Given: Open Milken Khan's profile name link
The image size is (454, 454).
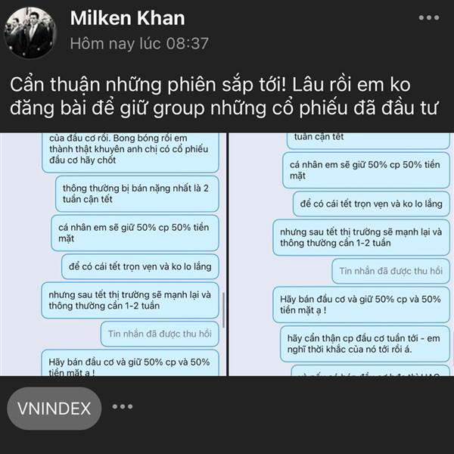Looking at the screenshot, I should point(127,18).
